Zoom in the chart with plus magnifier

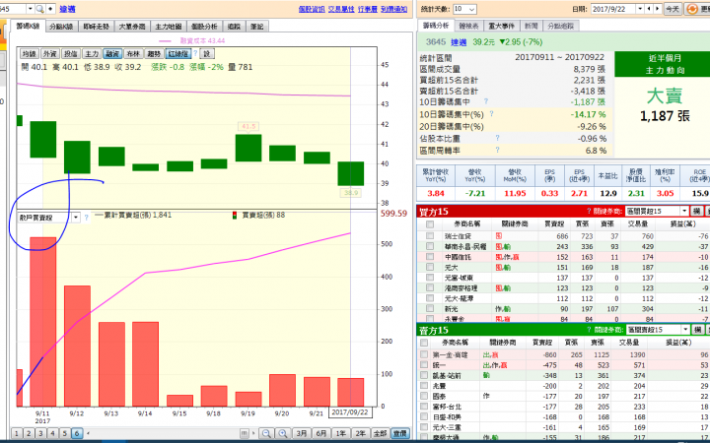click(283, 433)
